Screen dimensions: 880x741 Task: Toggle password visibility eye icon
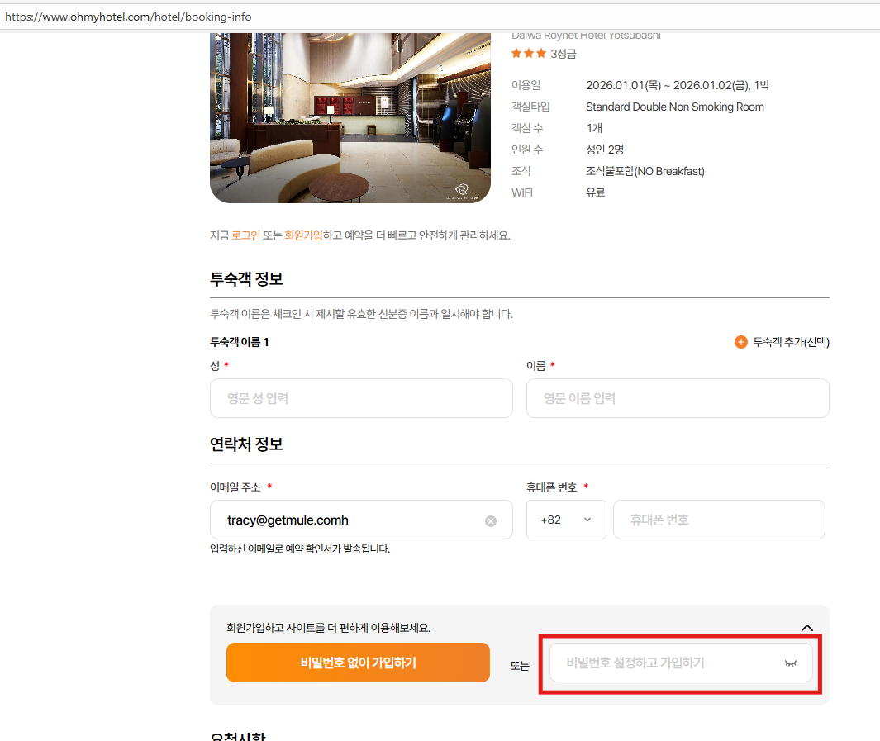(791, 663)
